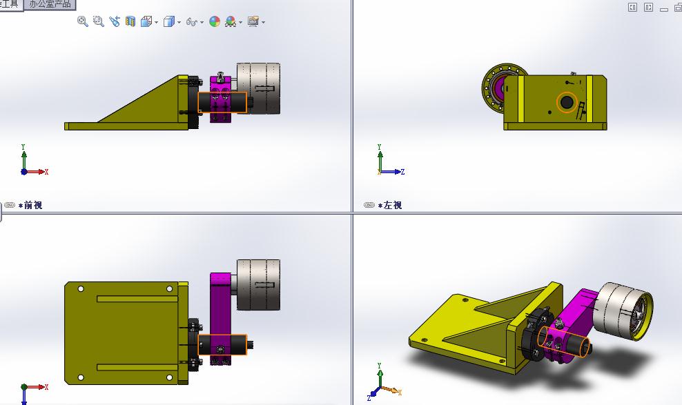The height and width of the screenshot is (405, 682).
Task: Click the *左视 viewport label
Action: [390, 205]
